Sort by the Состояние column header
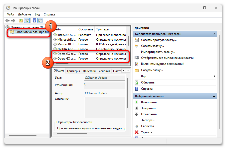 (x=86, y=29)
